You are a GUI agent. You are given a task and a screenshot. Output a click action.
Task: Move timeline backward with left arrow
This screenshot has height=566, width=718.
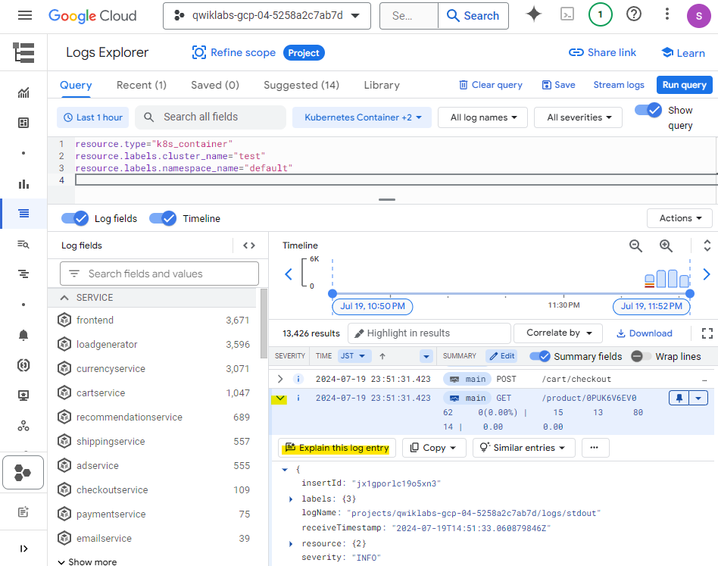pos(289,274)
